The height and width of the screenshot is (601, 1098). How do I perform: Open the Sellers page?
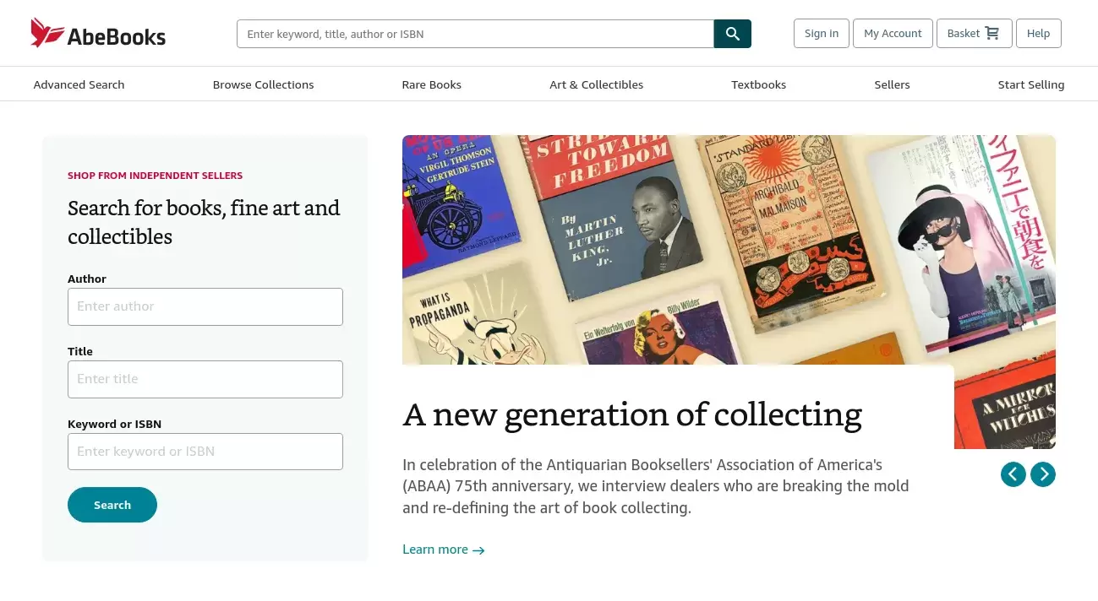pos(892,84)
